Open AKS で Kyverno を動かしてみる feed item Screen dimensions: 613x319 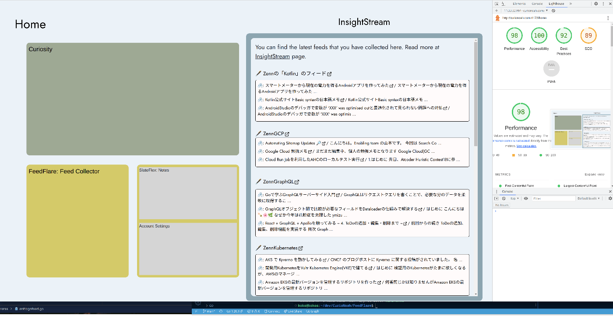[x=296, y=260]
